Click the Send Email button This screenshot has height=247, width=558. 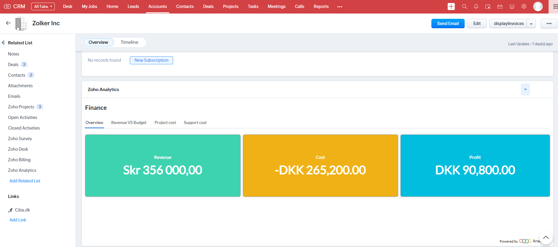click(x=448, y=23)
